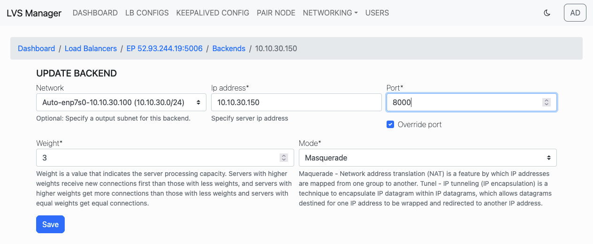
Task: Open LB Configs nav item
Action: tap(147, 13)
